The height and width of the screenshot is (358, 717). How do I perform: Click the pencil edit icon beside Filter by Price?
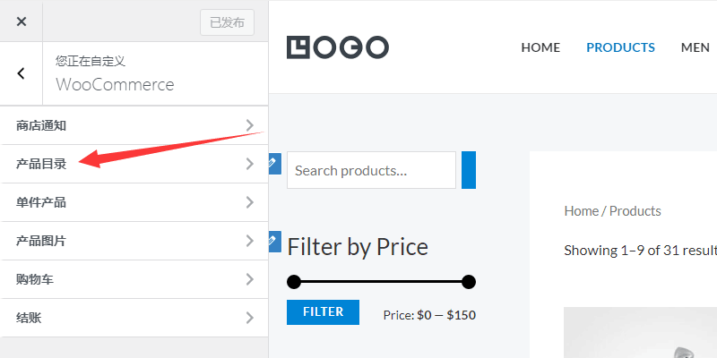click(x=274, y=240)
